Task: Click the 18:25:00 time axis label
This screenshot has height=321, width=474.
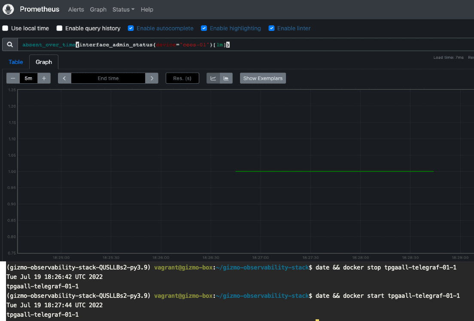Action: [61, 257]
